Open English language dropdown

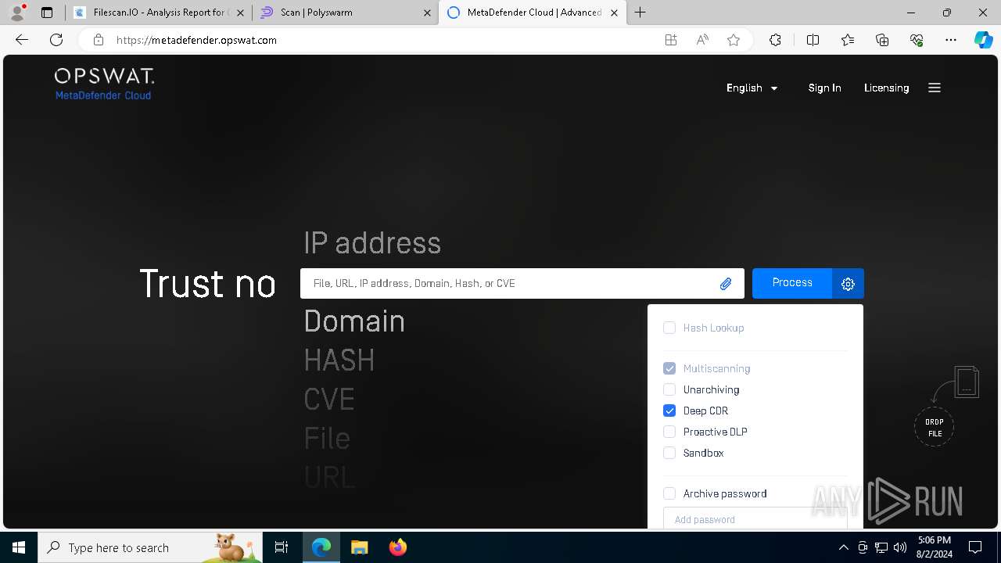(752, 88)
